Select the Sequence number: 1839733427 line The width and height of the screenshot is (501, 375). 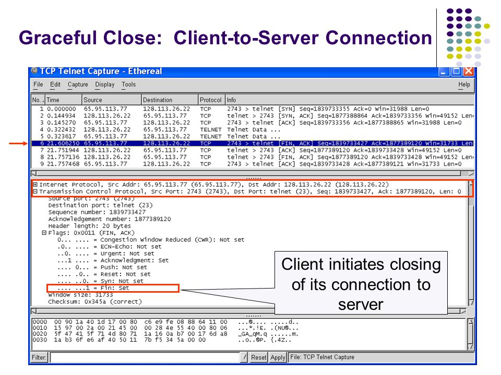tap(97, 213)
